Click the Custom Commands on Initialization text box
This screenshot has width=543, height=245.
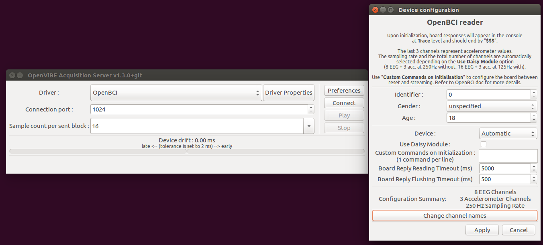point(508,156)
